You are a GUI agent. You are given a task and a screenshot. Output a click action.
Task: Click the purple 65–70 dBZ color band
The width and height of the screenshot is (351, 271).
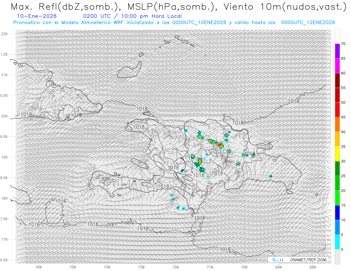[x=337, y=51]
